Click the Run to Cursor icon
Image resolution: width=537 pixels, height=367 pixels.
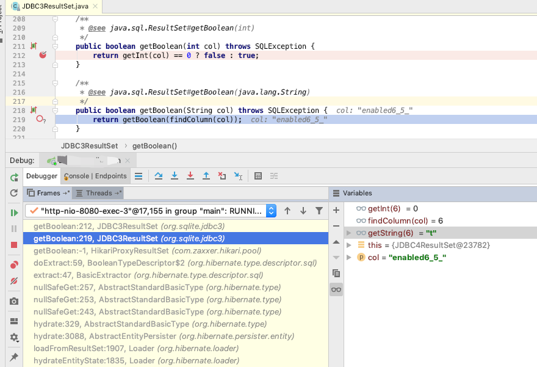click(238, 176)
